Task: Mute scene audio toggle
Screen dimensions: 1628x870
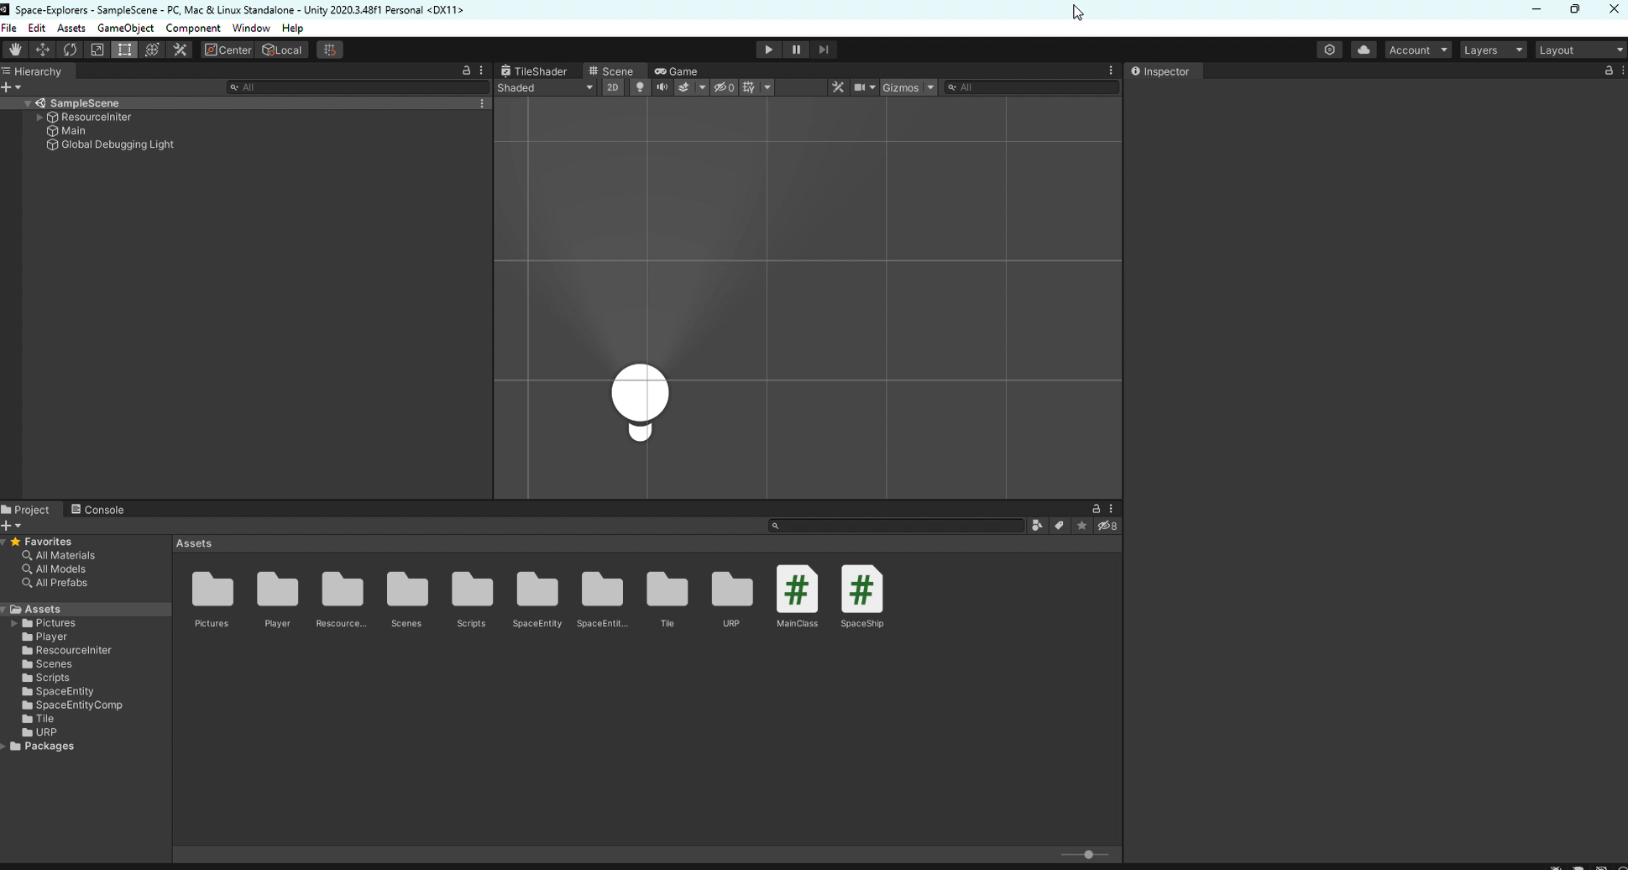Action: click(662, 87)
